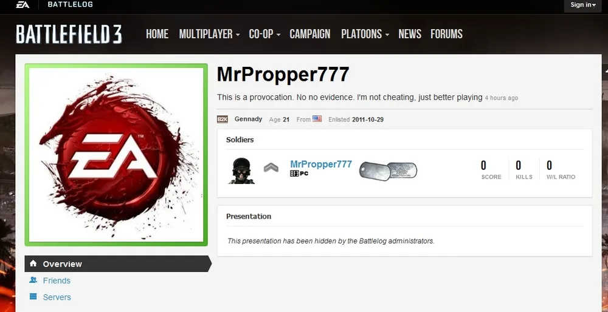Expand the Co-op dropdown menu
This screenshot has height=312, width=608.
(265, 34)
